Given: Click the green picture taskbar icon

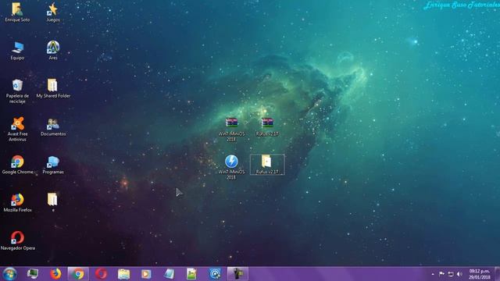Looking at the screenshot, I should click(191, 274).
